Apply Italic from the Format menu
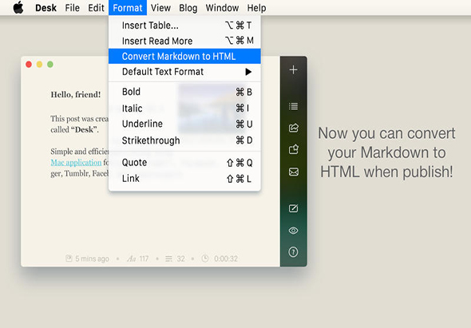Image resolution: width=471 pixels, height=328 pixels. tap(184, 108)
